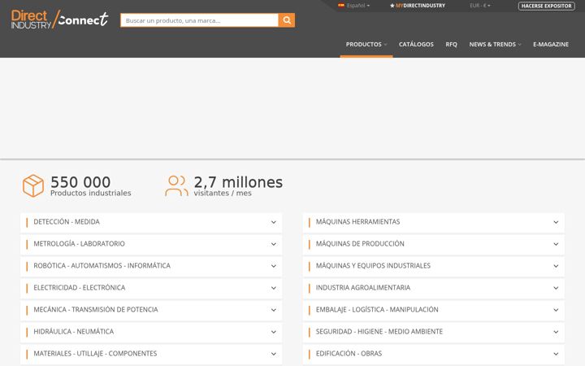
Task: Click the Productos industriales caption
Action: pyautogui.click(x=91, y=193)
